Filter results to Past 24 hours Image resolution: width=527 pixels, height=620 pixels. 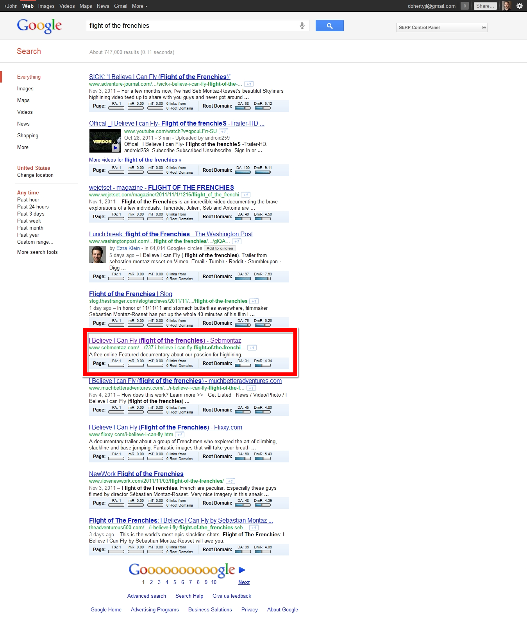[x=33, y=207]
